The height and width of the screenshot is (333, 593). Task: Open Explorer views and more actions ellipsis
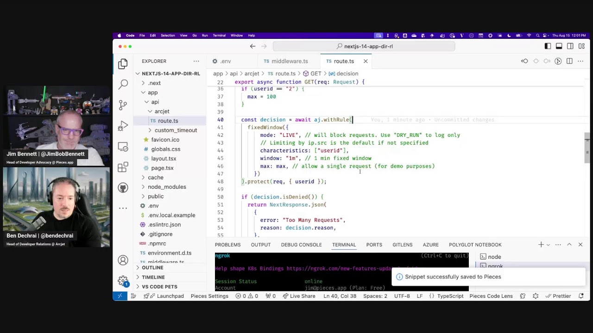(x=196, y=61)
